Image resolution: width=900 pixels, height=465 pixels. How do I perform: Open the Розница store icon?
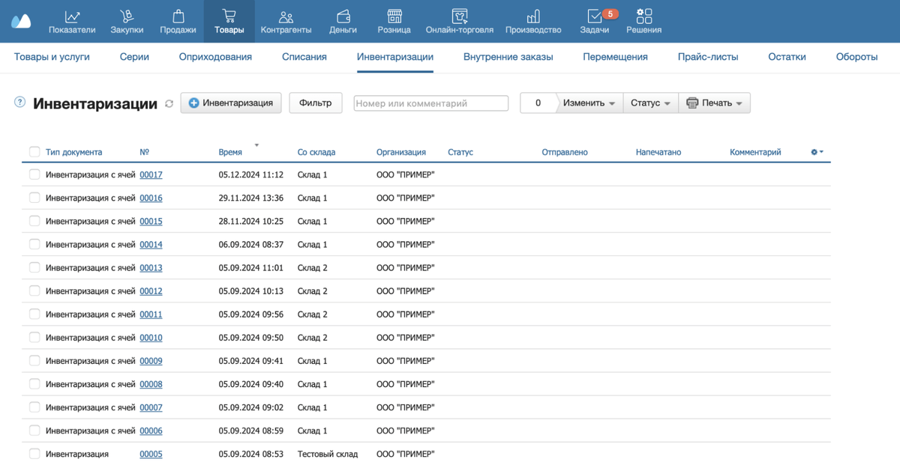[394, 16]
